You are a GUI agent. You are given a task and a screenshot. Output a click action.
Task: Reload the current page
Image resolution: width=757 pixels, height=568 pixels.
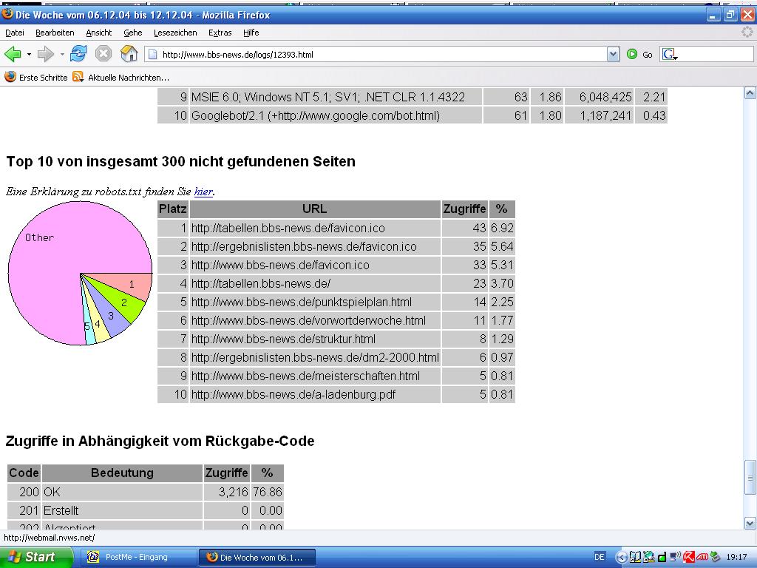pyautogui.click(x=78, y=54)
